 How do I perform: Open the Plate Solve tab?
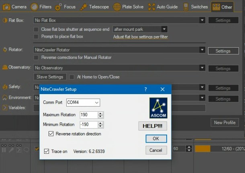click(128, 7)
